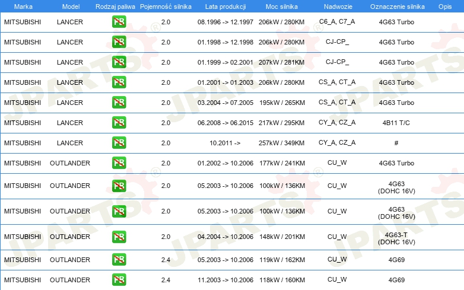Image resolution: width=464 pixels, height=290 pixels.
Task: Click engine code 4B11 T/C
Action: coord(396,123)
